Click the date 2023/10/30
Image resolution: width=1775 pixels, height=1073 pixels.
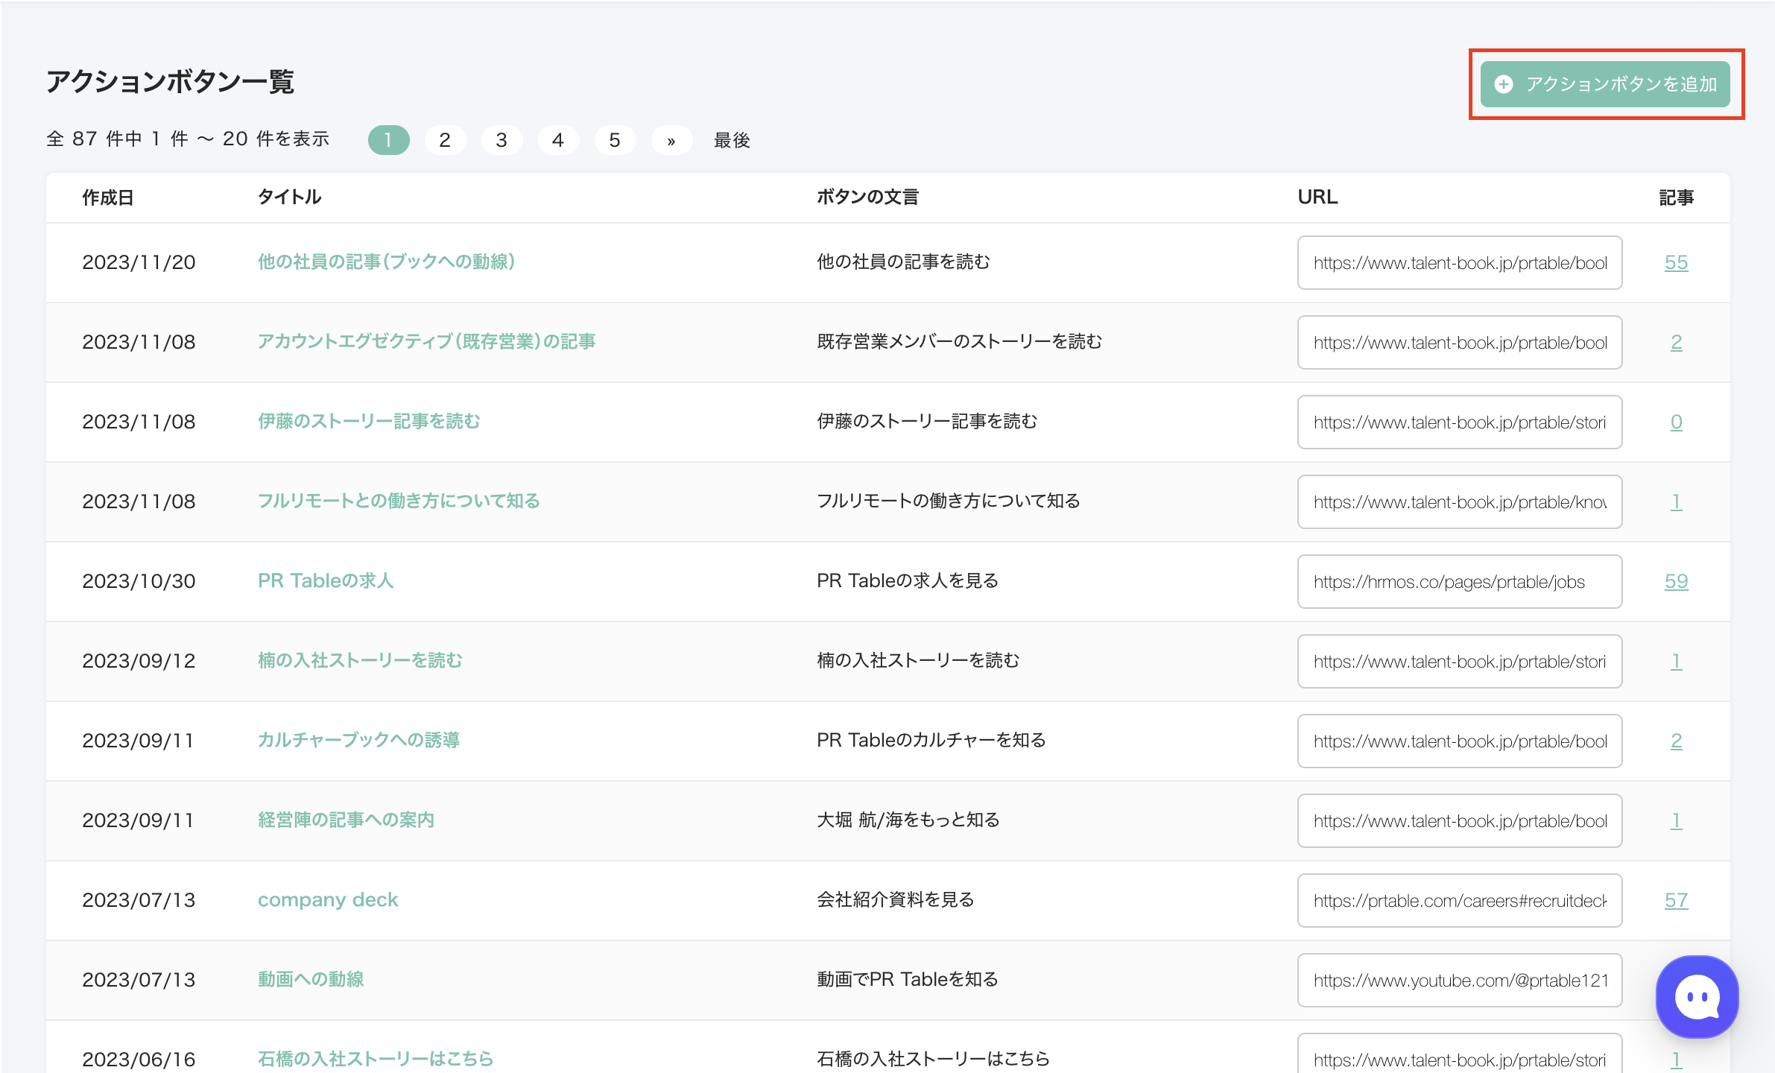(x=139, y=581)
